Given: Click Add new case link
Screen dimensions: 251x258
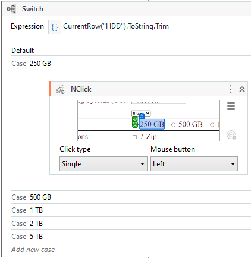Looking at the screenshot, I should point(33,250).
